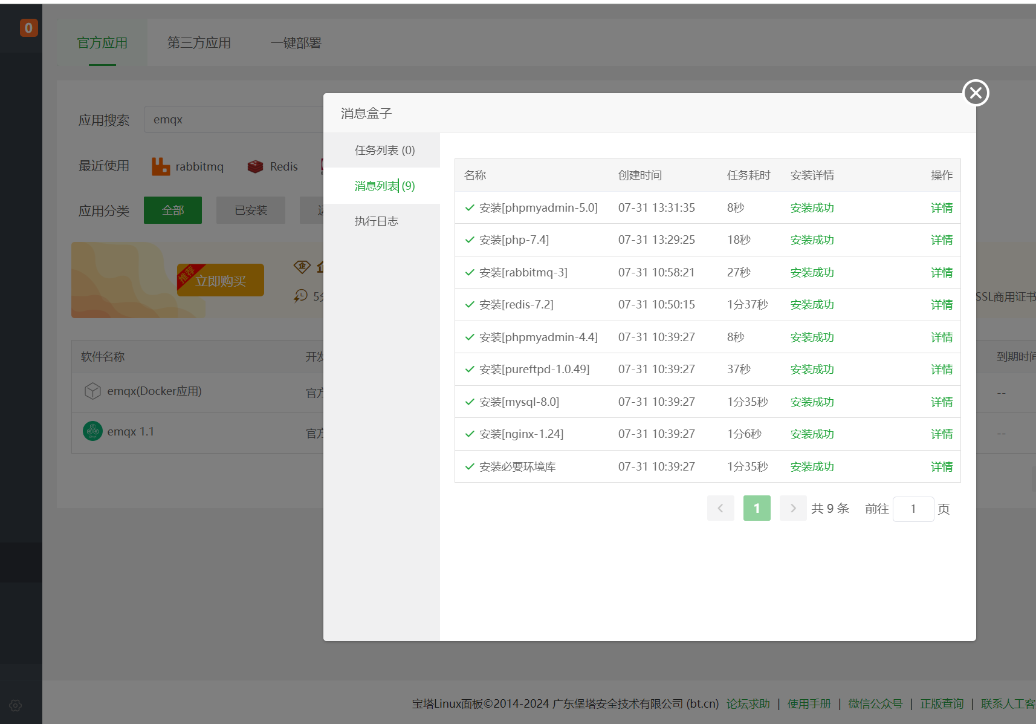The height and width of the screenshot is (724, 1036).
Task: Go to the next page with the right chevron
Action: pos(793,508)
